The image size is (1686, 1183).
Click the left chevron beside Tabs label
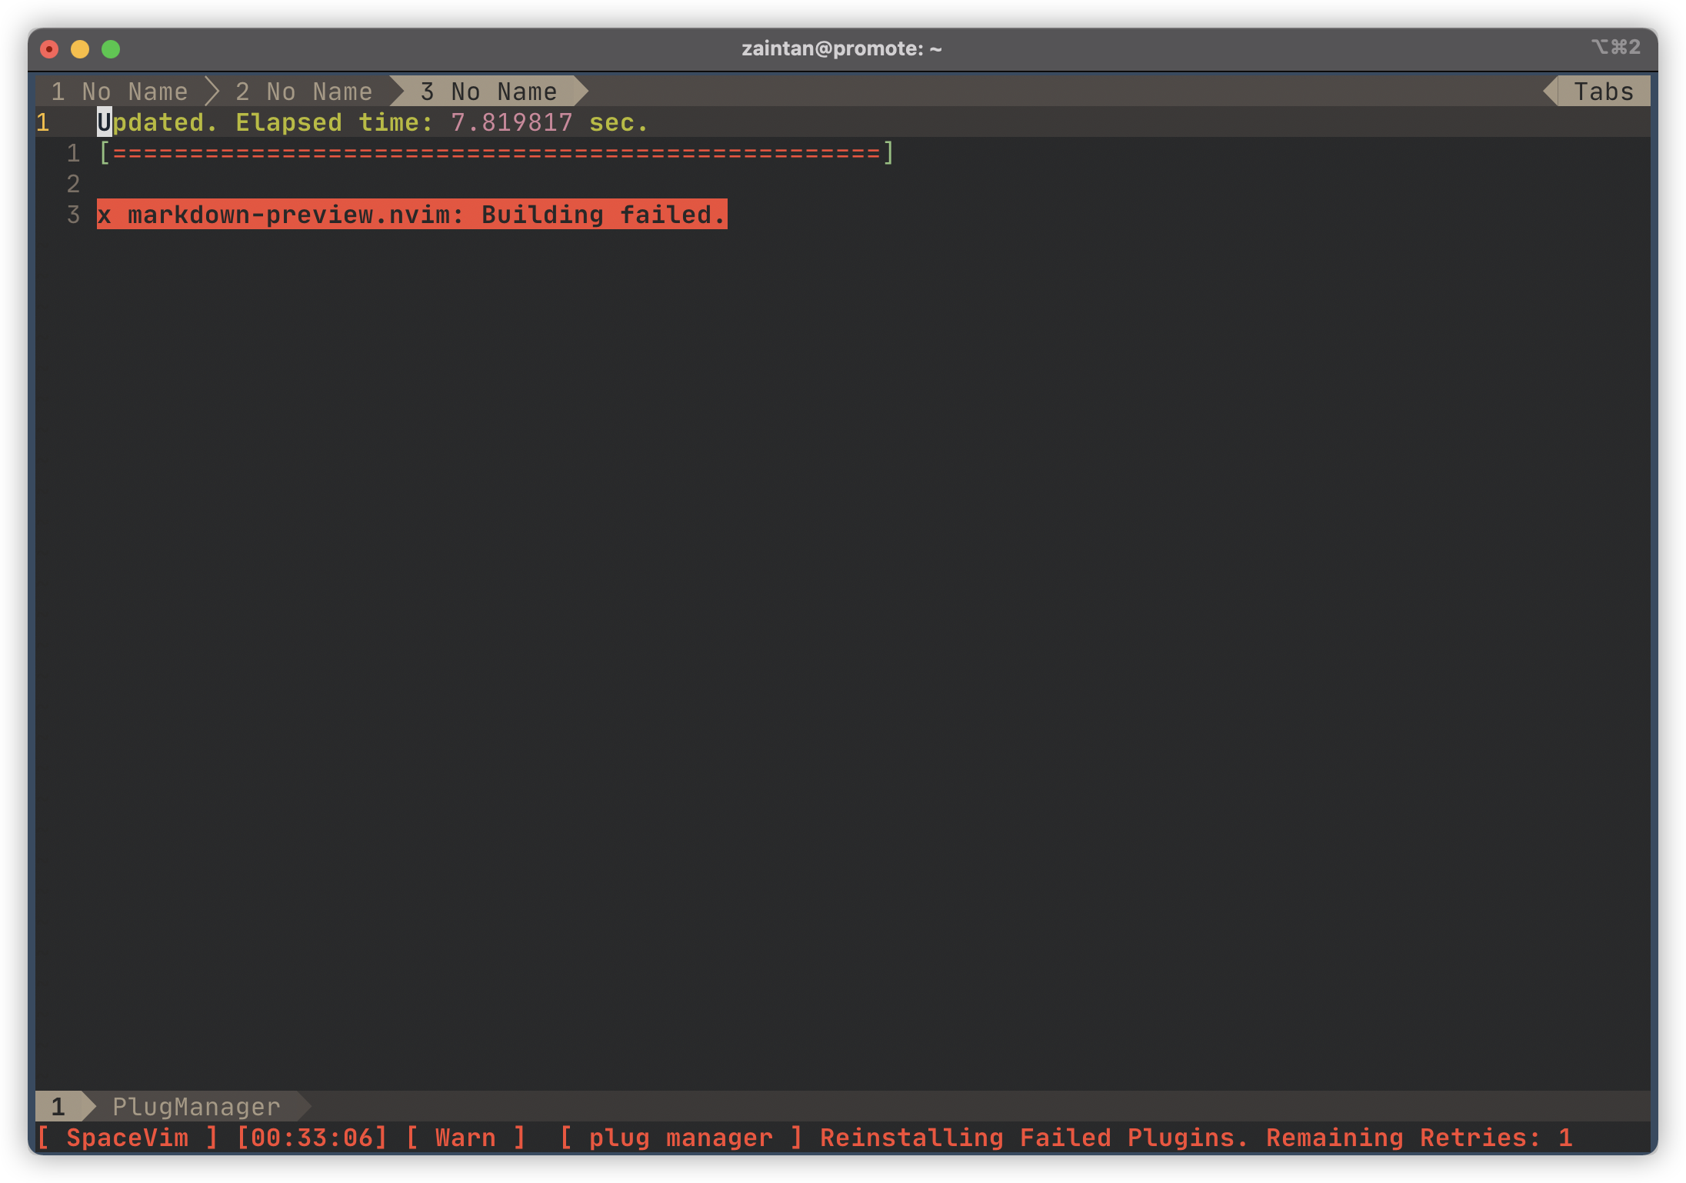1549,91
